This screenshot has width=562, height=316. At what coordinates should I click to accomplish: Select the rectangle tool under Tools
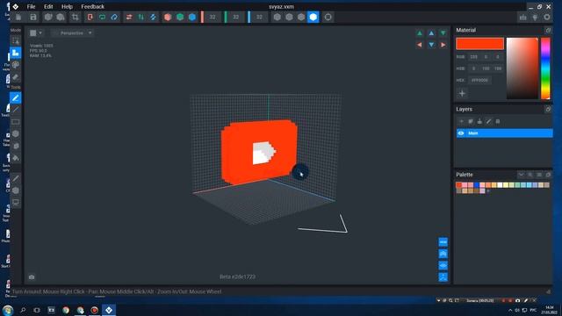[16, 122]
